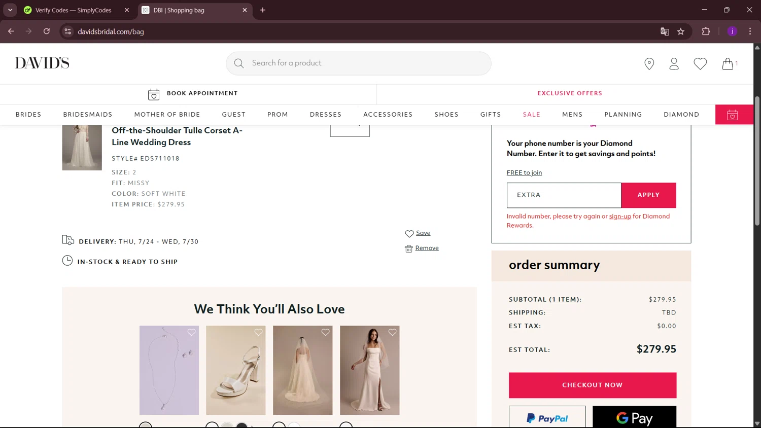
Task: Open the Chrome three-dot menu
Action: click(750, 31)
